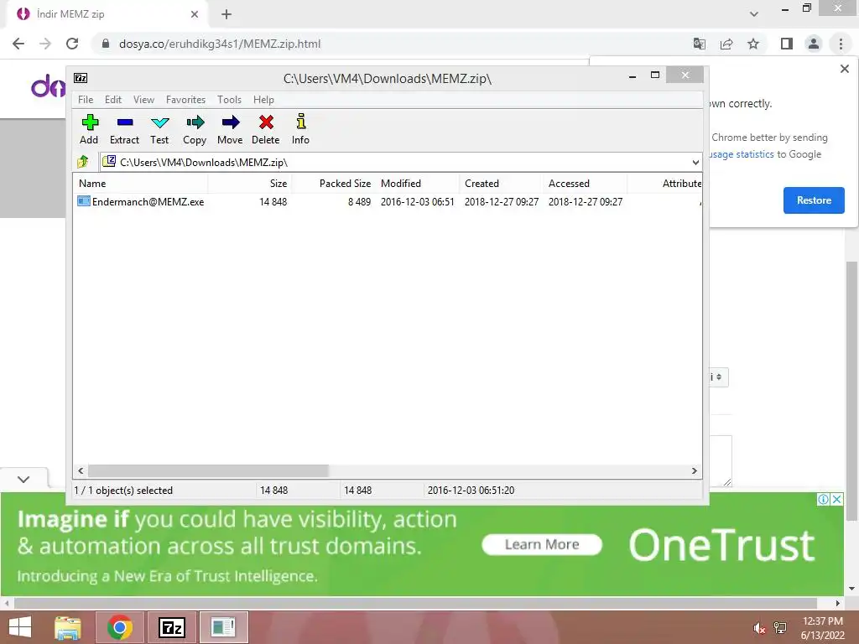Click the 7z icon in the window title bar
The image size is (859, 644).
81,78
